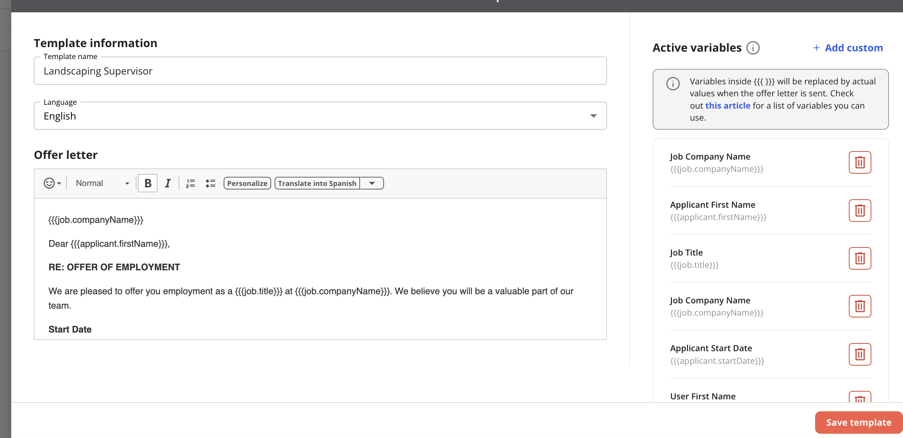Delete the first Job Company Name variable

[x=860, y=162]
